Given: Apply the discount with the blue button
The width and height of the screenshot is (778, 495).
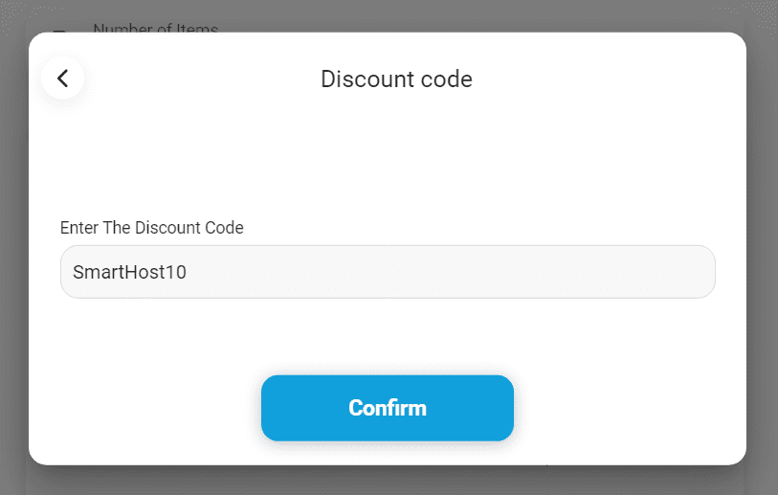Looking at the screenshot, I should (387, 408).
